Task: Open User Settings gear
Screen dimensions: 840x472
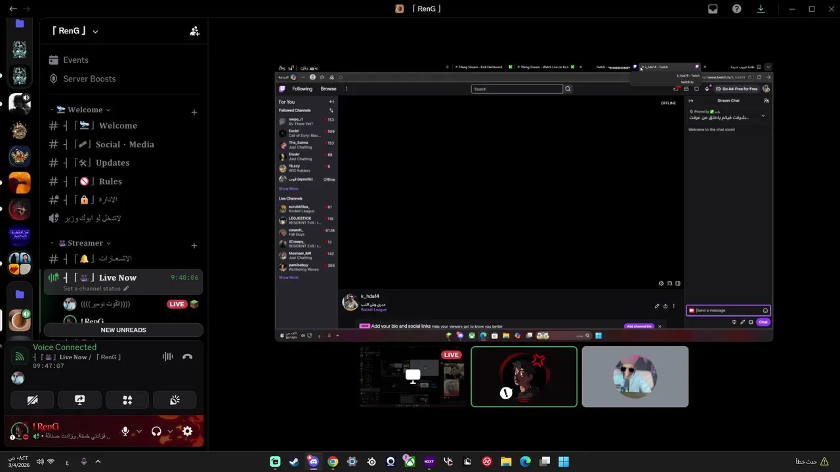Action: [188, 431]
